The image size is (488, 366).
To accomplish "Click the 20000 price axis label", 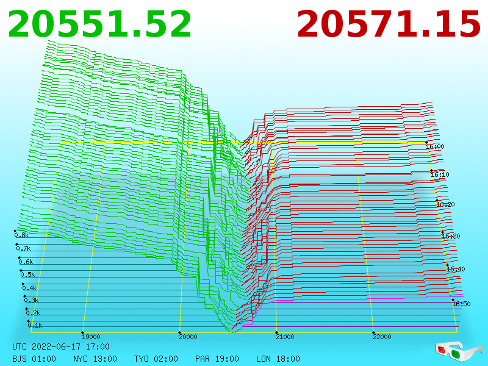I will click(188, 337).
